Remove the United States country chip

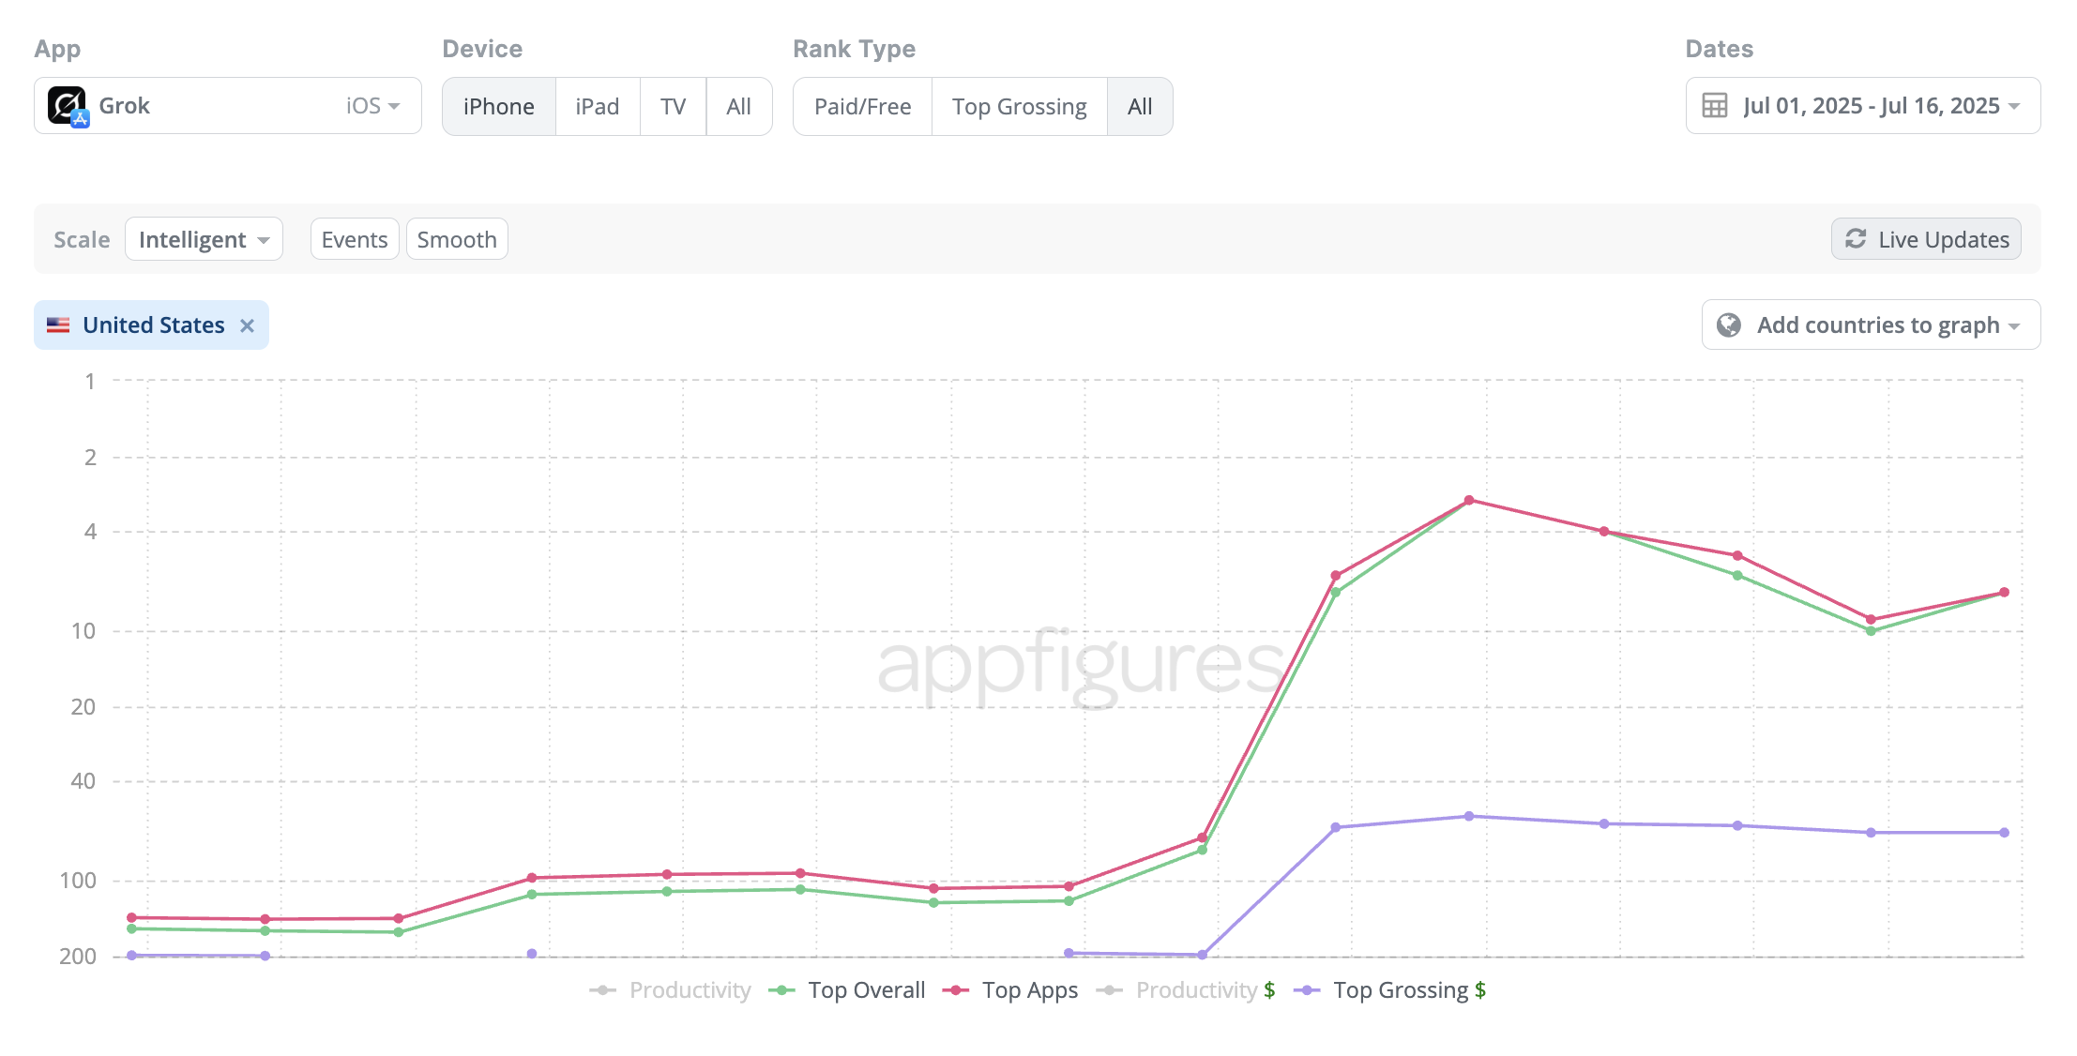point(248,324)
